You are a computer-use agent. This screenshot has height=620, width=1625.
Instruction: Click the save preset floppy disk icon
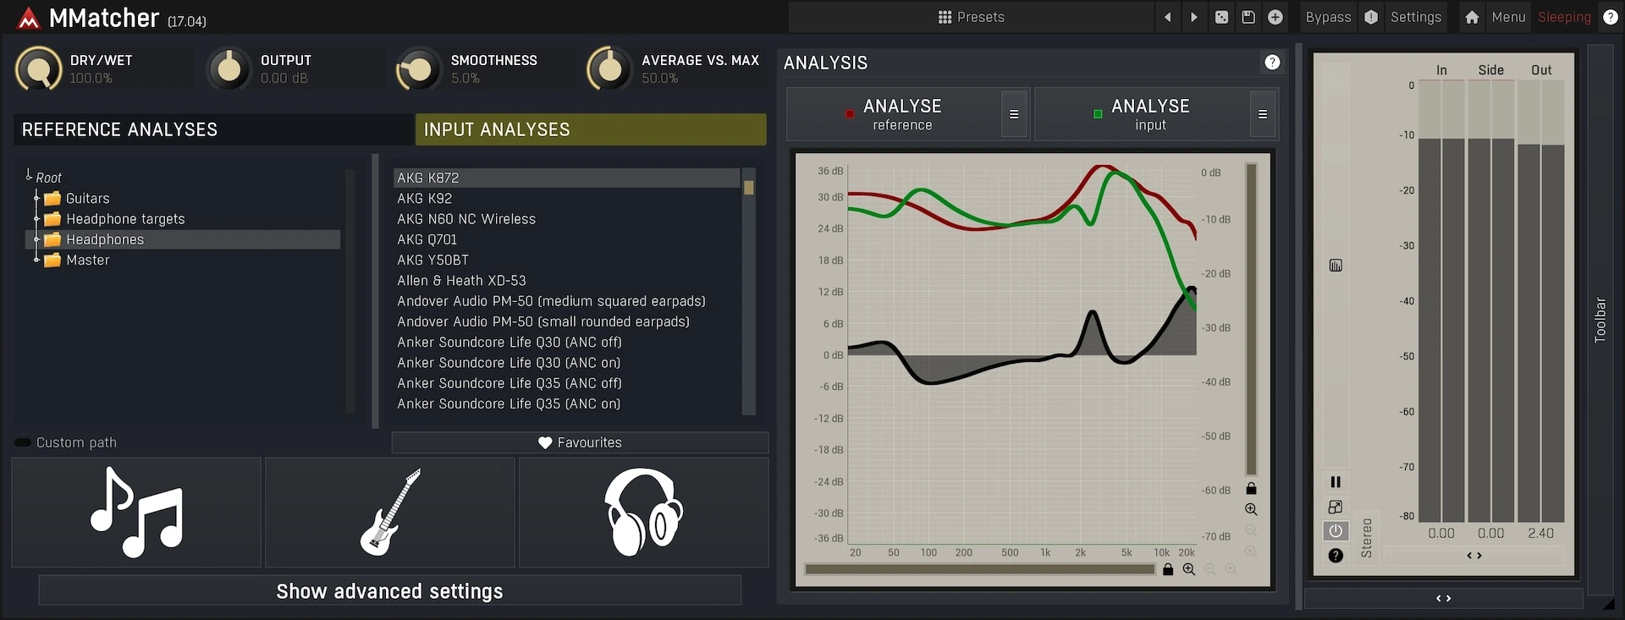pyautogui.click(x=1248, y=17)
